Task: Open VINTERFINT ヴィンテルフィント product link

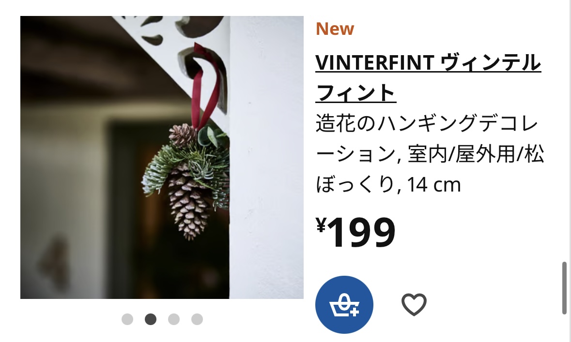Action: 428,77
